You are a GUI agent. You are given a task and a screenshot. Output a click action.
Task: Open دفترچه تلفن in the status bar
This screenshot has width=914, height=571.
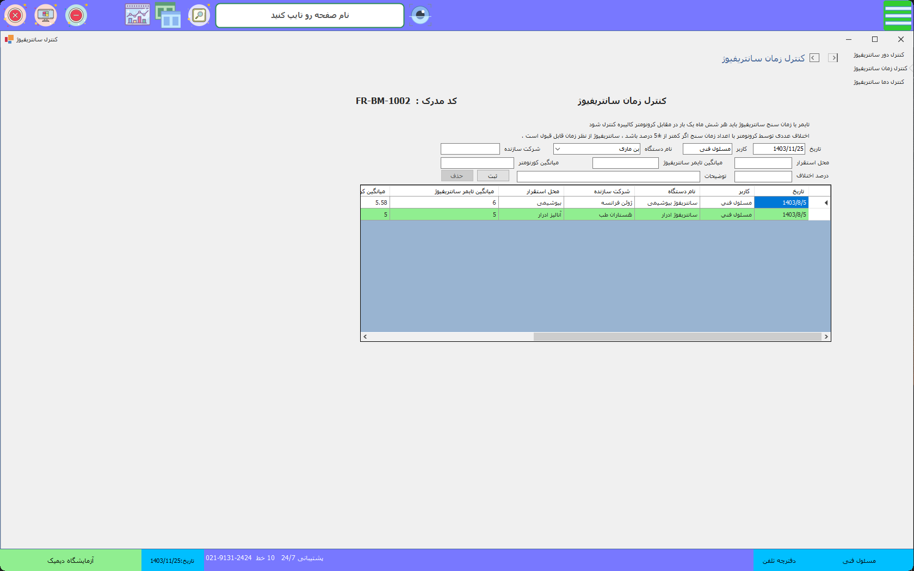coord(779,561)
